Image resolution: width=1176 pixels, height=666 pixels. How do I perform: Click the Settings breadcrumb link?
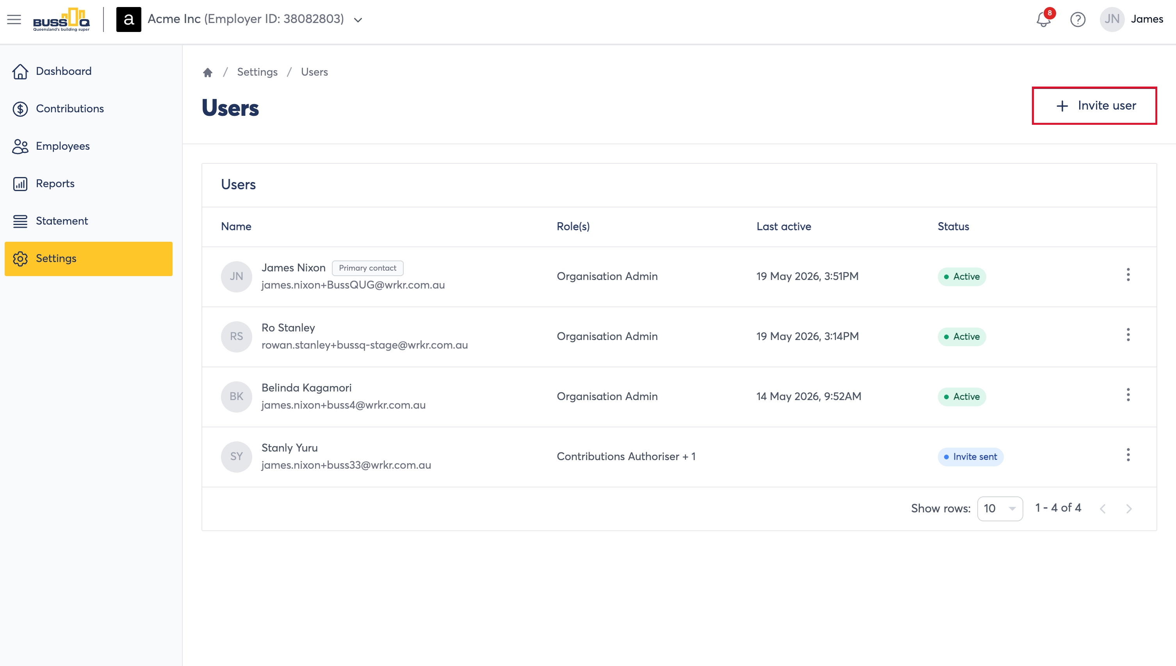[257, 72]
